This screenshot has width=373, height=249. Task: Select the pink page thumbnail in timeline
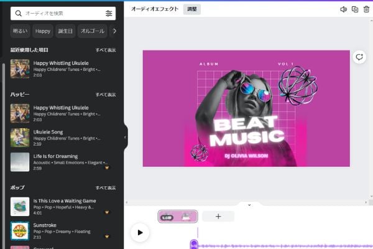coord(178,217)
